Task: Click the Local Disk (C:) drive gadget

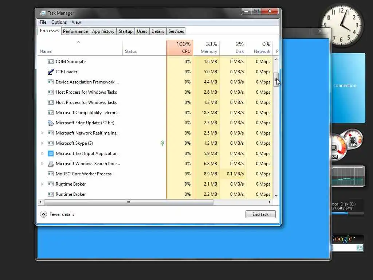Action: point(348,207)
